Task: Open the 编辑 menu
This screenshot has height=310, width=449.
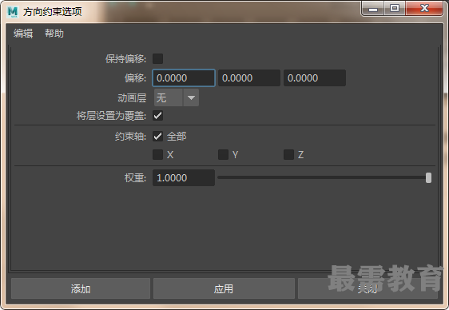Action: 23,34
